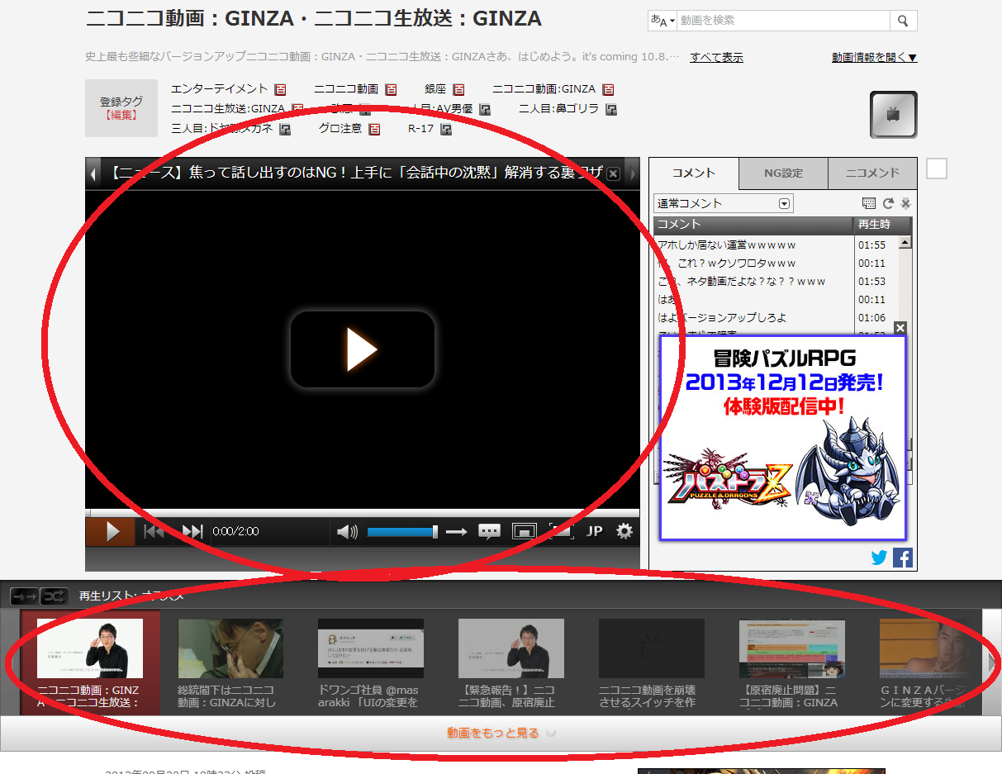Screen dimensions: 1002x774
Task: Open the 二人目:鼻ゴリラ tag
Action: click(x=558, y=108)
